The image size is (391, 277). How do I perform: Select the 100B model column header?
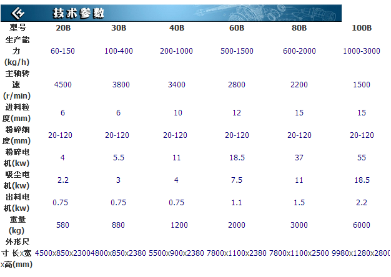[x=362, y=28]
